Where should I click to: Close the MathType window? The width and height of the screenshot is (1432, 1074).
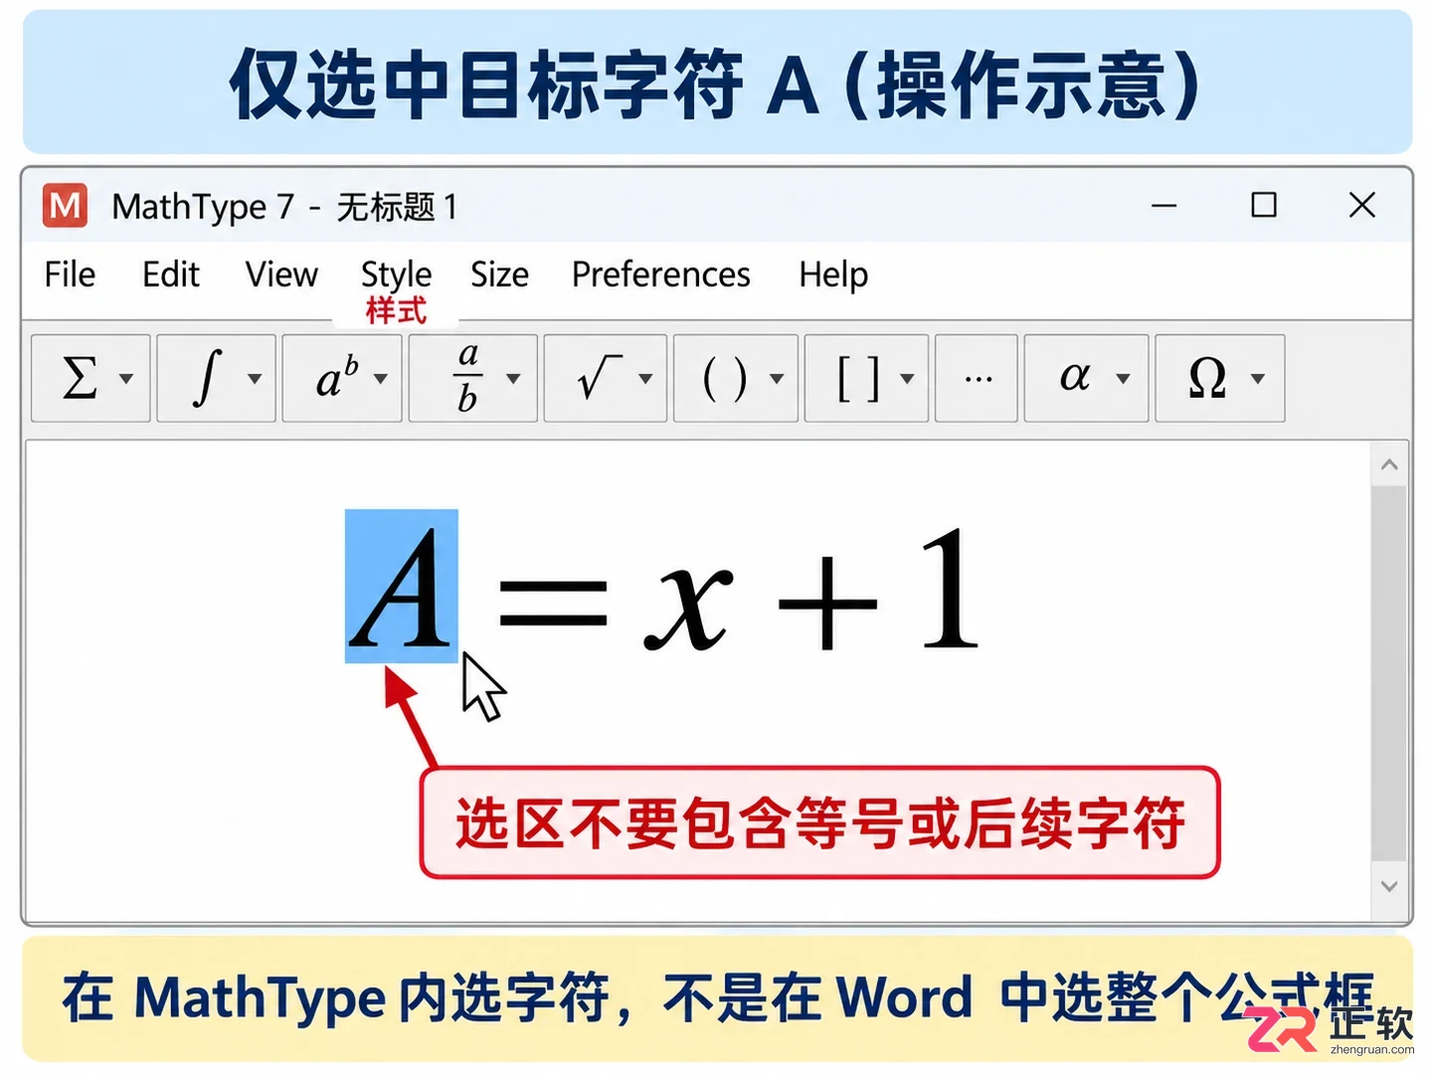[x=1362, y=206]
